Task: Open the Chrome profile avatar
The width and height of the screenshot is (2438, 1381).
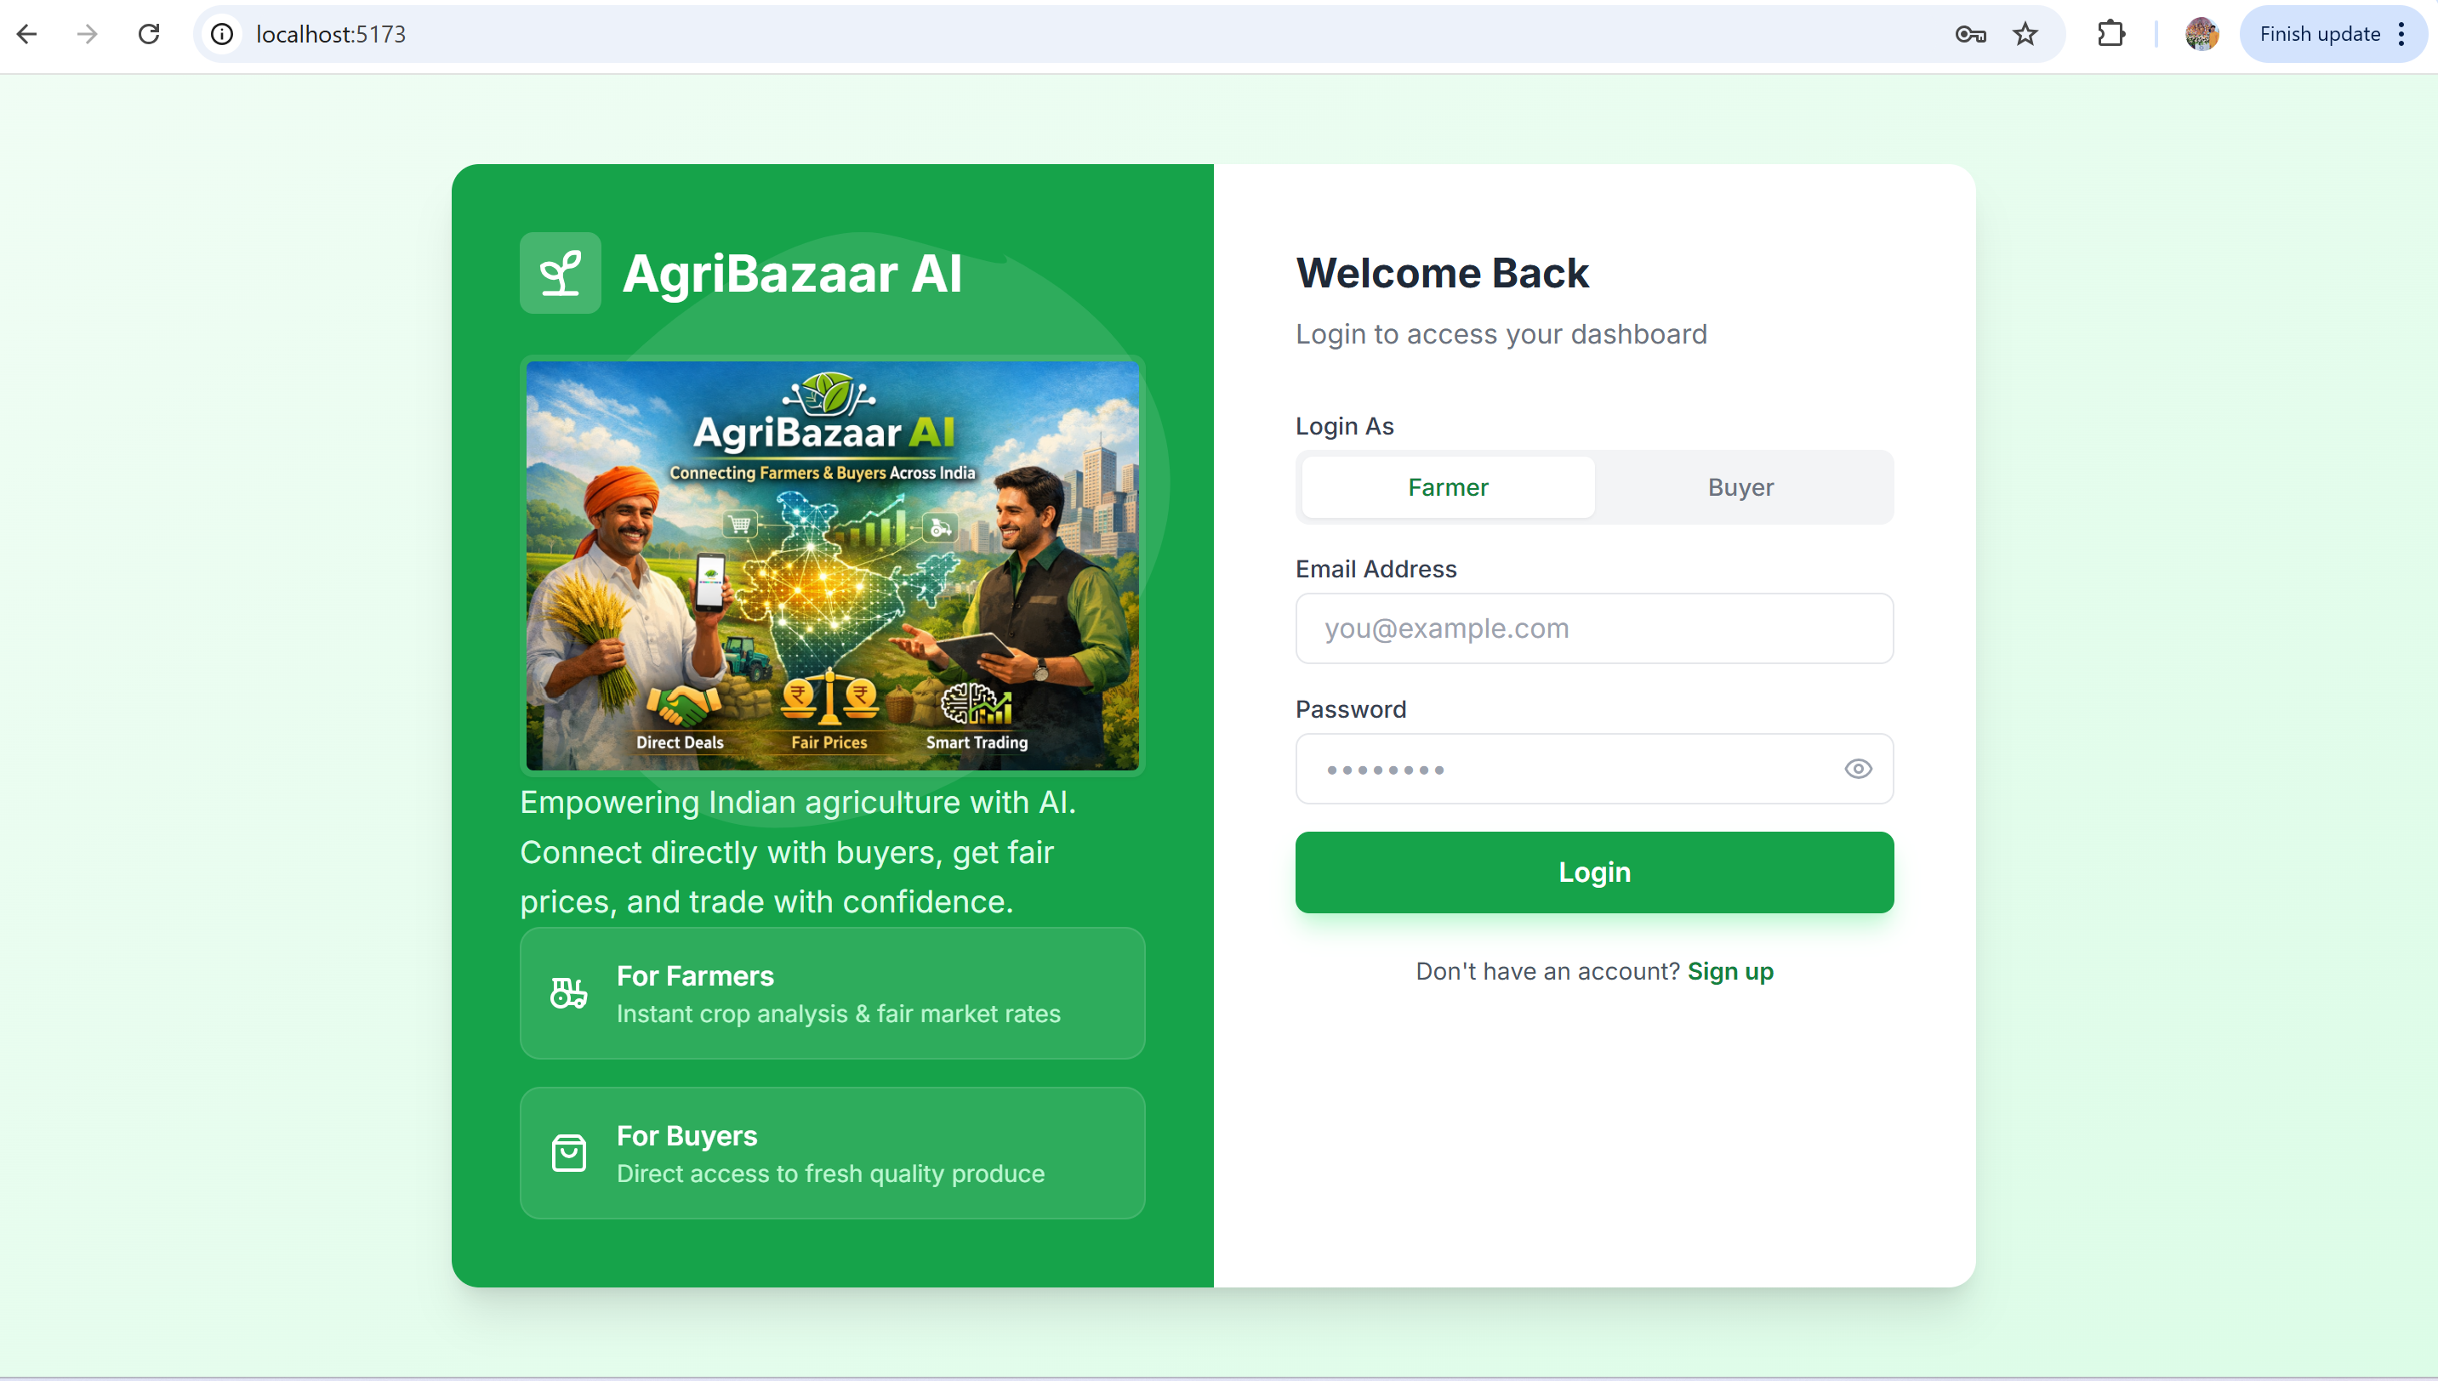Action: 2201,34
